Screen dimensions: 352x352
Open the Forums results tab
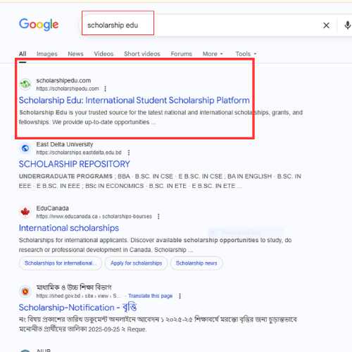(181, 54)
